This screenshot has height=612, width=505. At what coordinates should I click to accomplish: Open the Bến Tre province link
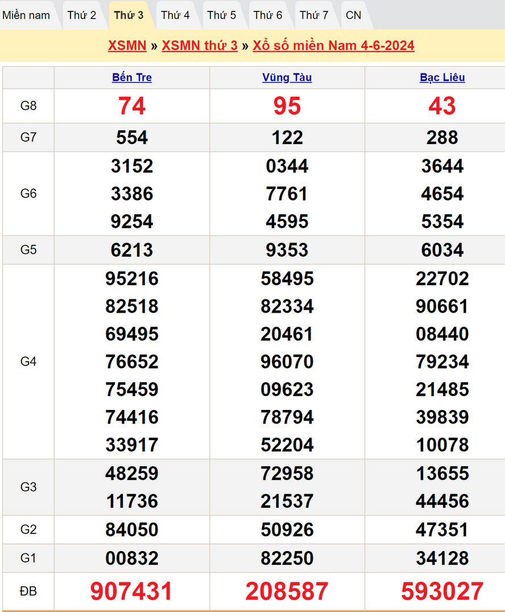click(132, 77)
